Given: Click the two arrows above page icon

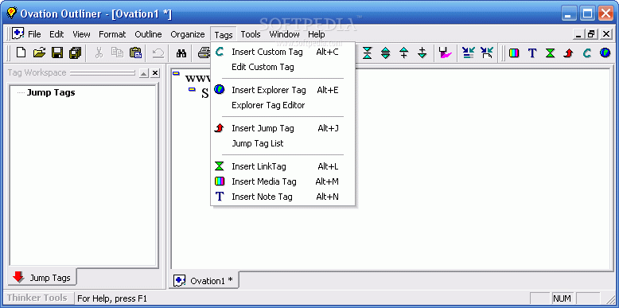Looking at the screenshot, I should tap(487, 53).
